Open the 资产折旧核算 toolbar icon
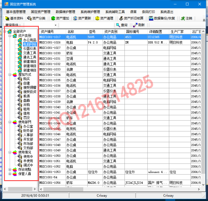 (x=121, y=18)
